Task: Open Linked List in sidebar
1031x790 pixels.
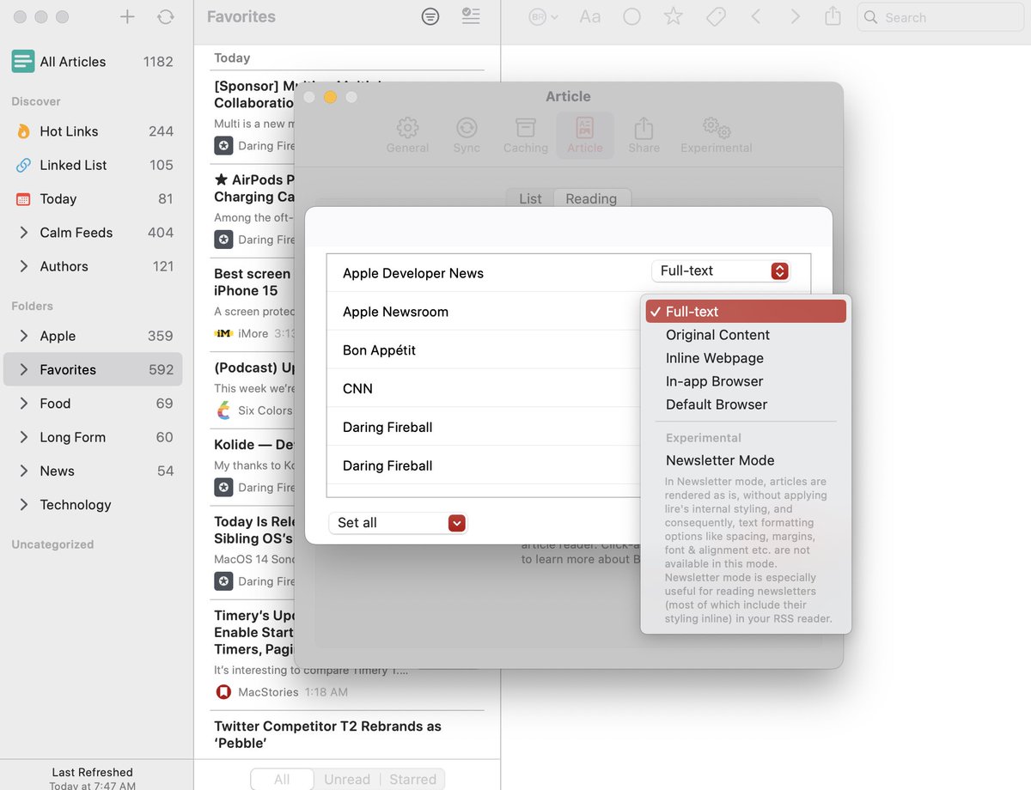Action: [92, 165]
